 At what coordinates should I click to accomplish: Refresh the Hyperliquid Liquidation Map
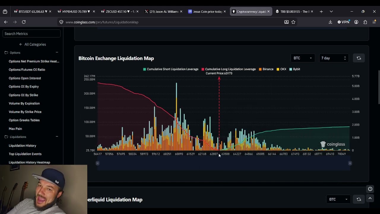359,199
